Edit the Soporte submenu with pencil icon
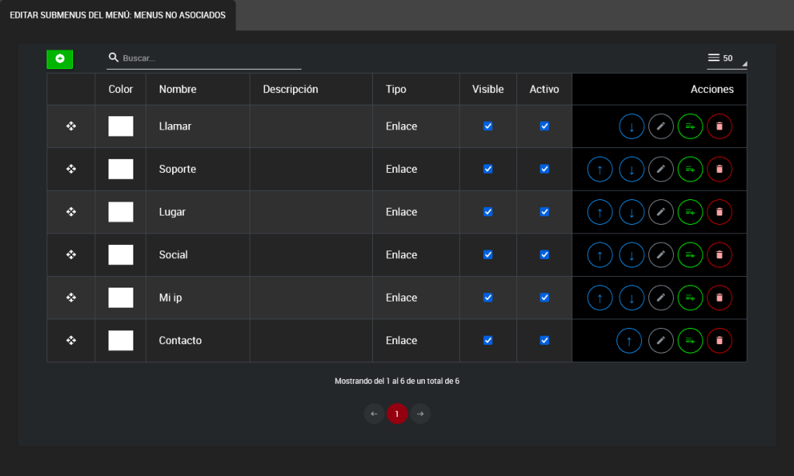 point(661,169)
